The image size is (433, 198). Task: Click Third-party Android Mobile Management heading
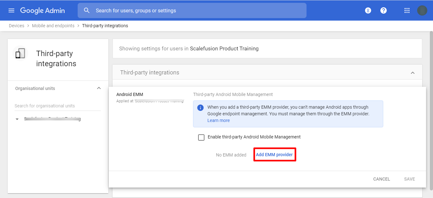point(233,94)
